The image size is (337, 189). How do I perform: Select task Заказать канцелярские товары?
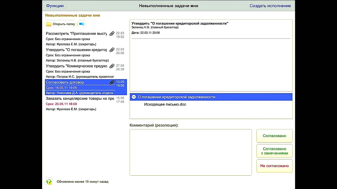point(86,103)
